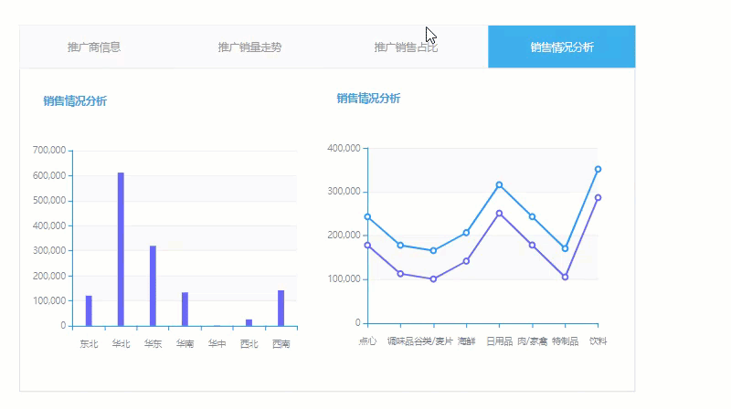Image resolution: width=731 pixels, height=409 pixels.
Task: Select the small 西北 bar
Action: coord(249,322)
